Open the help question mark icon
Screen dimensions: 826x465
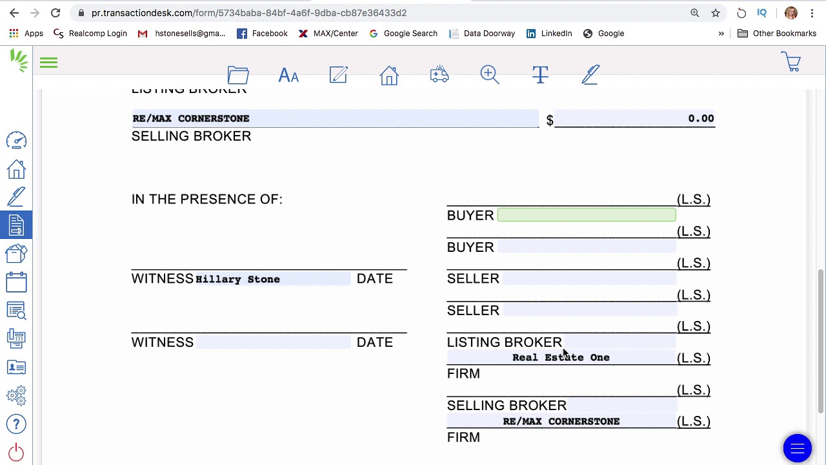[16, 424]
